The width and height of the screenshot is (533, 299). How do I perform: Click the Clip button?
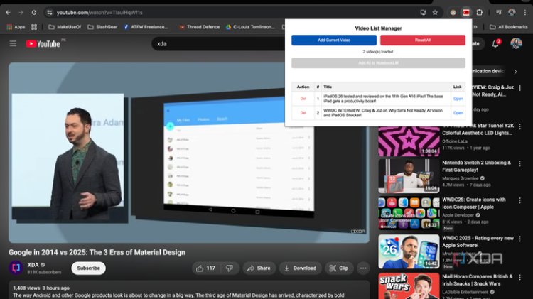coord(339,268)
